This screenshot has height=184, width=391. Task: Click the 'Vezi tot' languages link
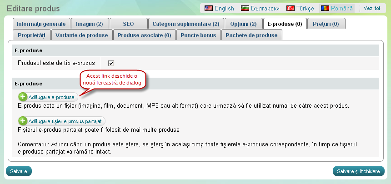(372, 8)
